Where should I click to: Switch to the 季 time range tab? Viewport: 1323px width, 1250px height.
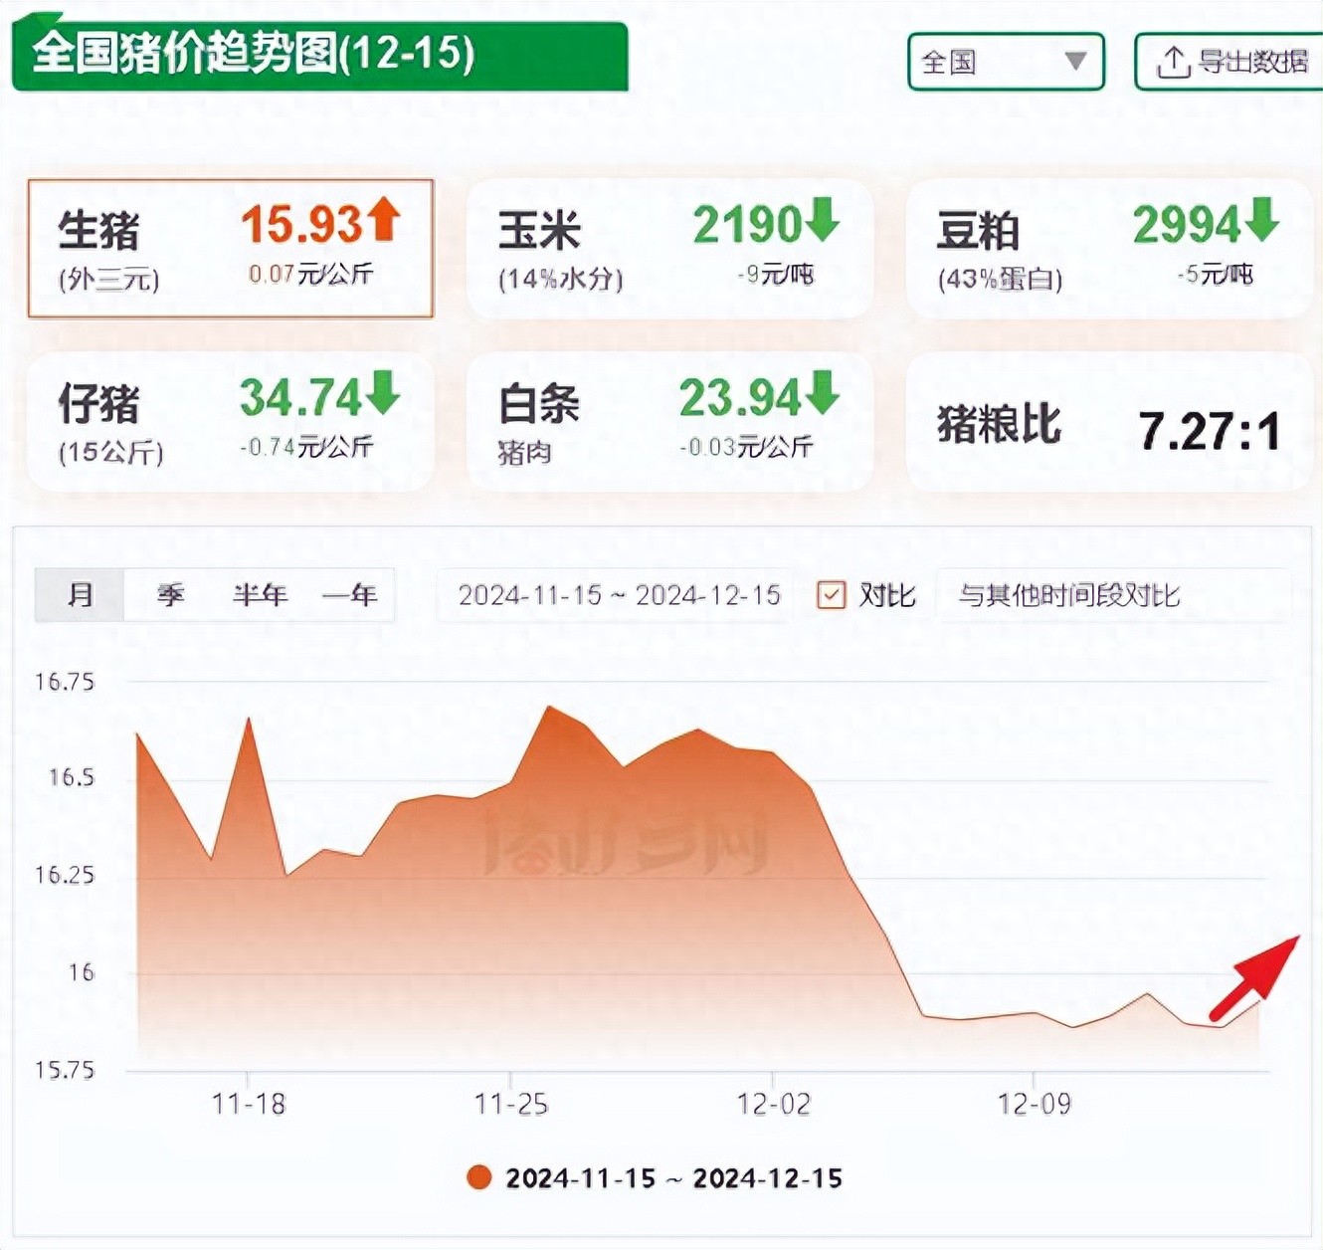point(170,595)
